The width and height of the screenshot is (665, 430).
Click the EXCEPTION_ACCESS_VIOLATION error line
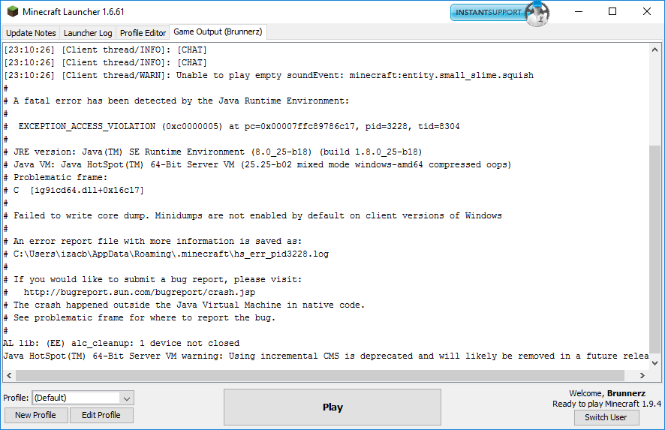pos(232,126)
